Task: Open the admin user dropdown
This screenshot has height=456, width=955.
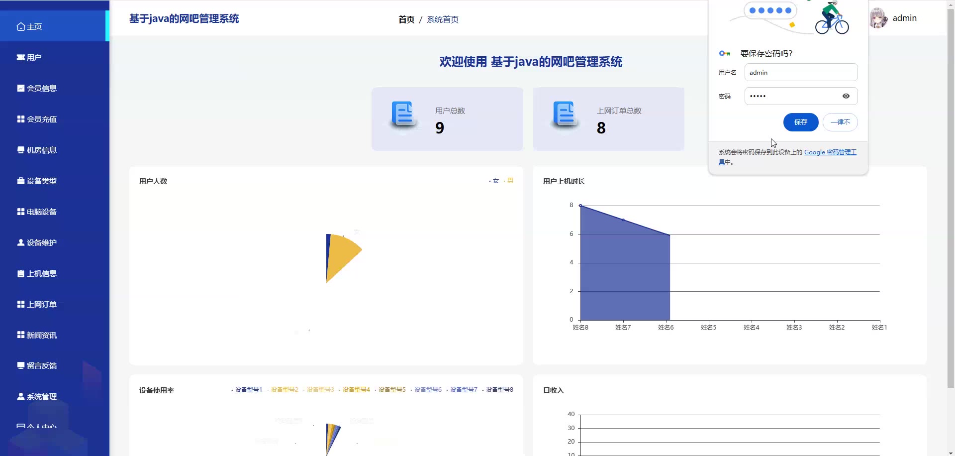Action: coord(904,18)
